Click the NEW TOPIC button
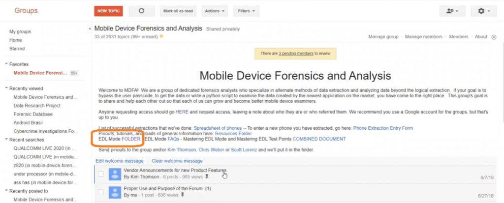 click(x=108, y=11)
